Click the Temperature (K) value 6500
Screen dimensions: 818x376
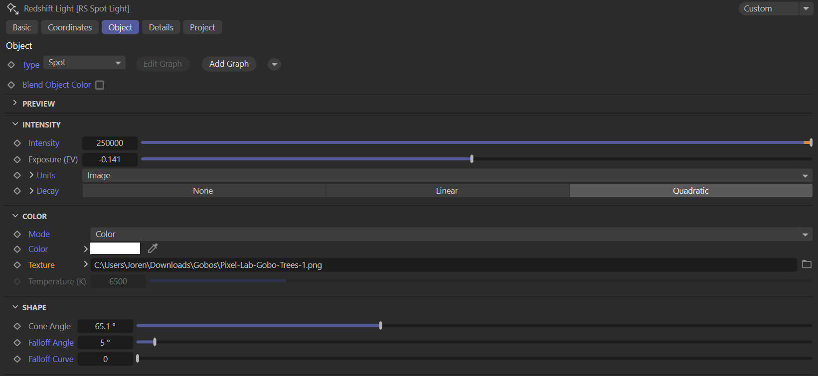tap(118, 281)
